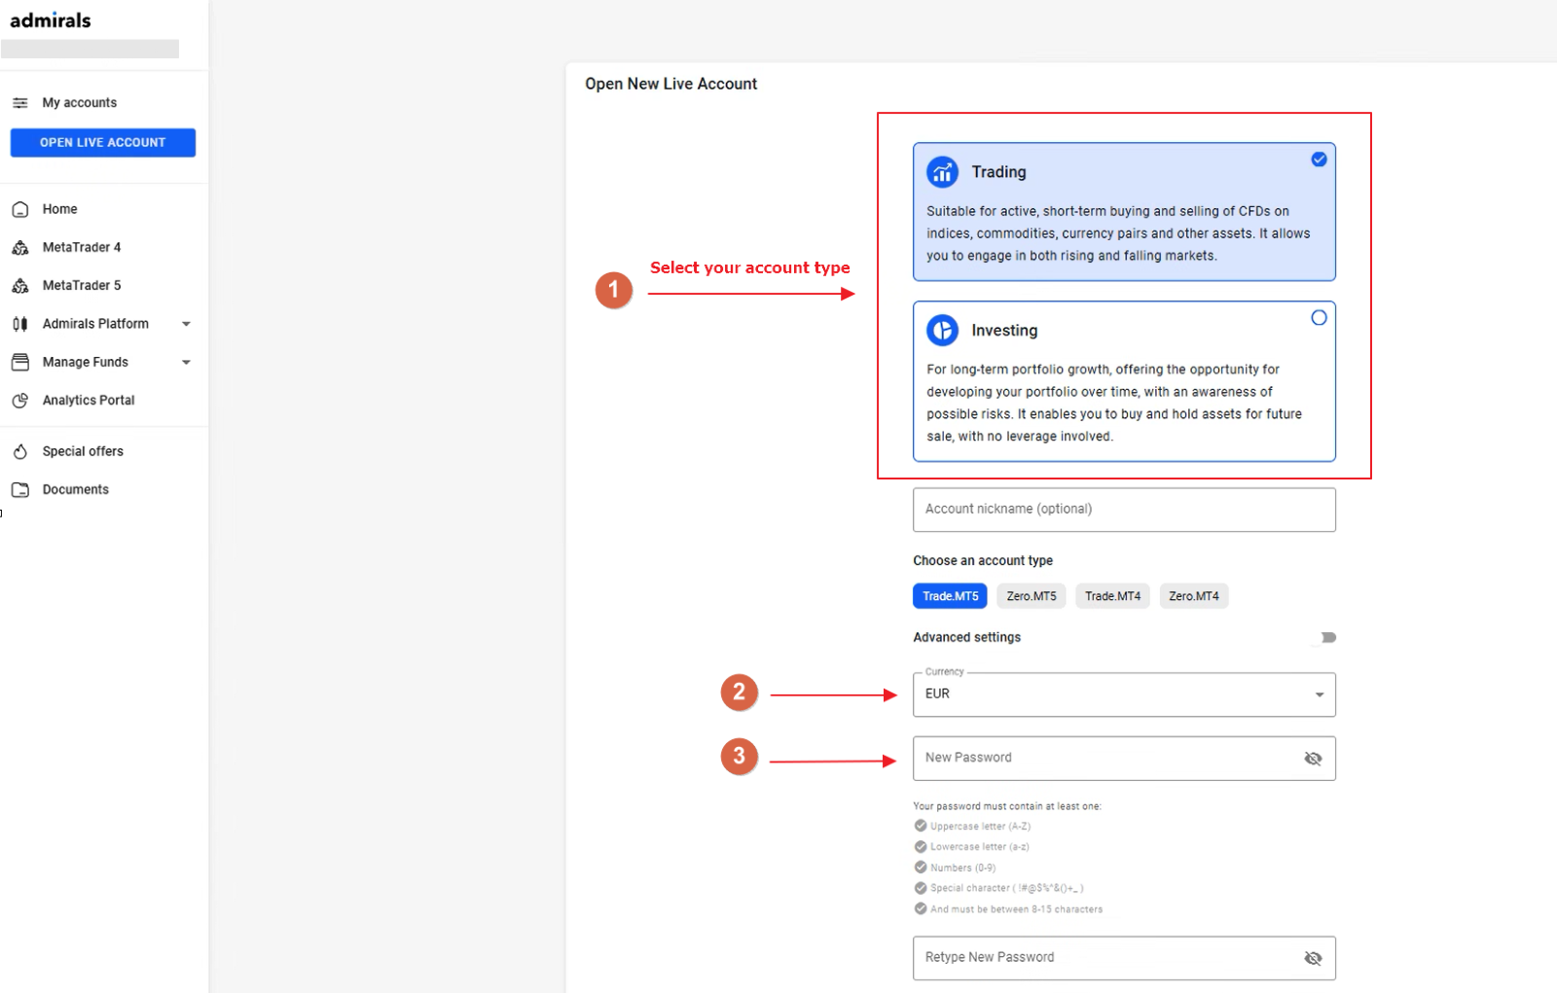The width and height of the screenshot is (1557, 993).
Task: Click the Uppercase letter requirement check icon
Action: 921,826
